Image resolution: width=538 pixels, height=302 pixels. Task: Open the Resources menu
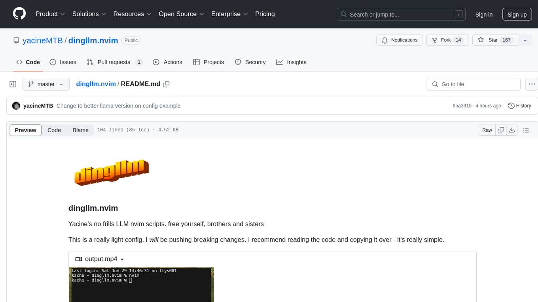click(133, 14)
